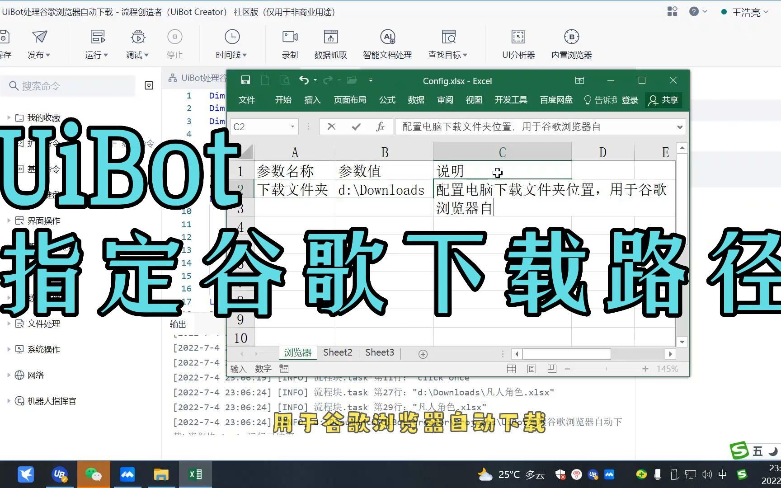This screenshot has height=488, width=781.
Task: Open the 公式 ribbon tab
Action: click(387, 100)
